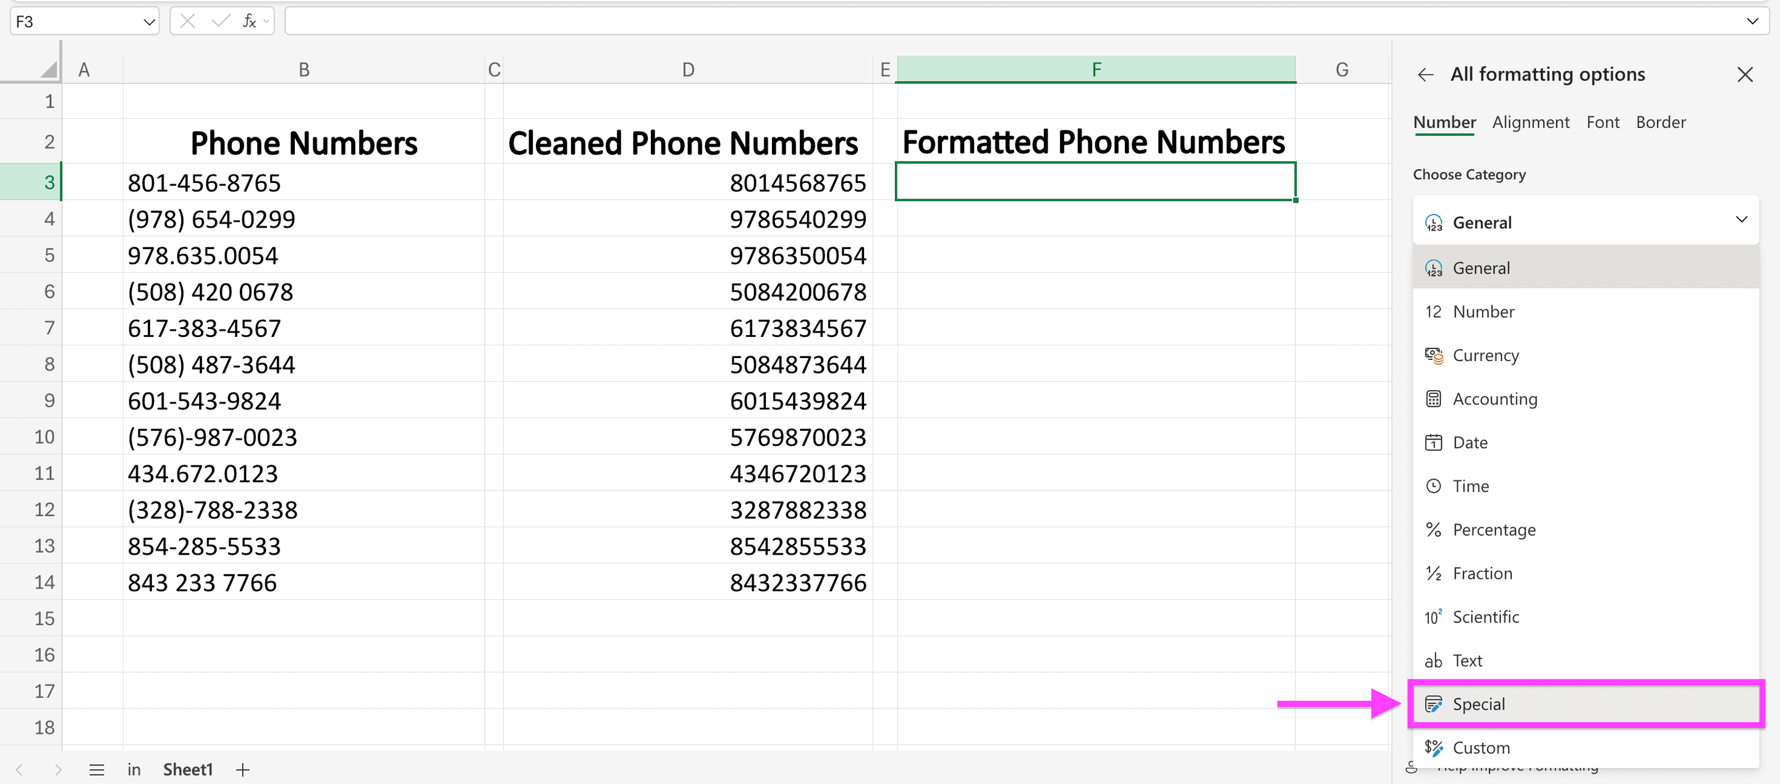Add a new sheet with plus icon

click(242, 770)
